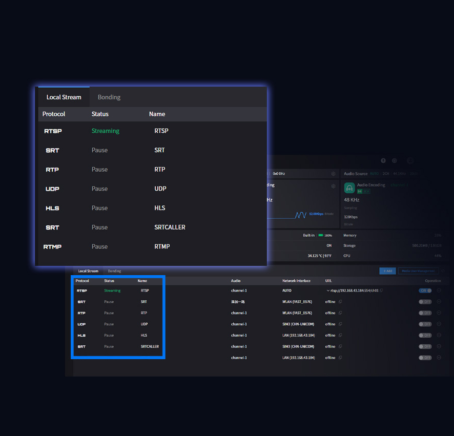This screenshot has height=436, width=454.
Task: Copy the RTSP stream URL
Action: [x=381, y=290]
